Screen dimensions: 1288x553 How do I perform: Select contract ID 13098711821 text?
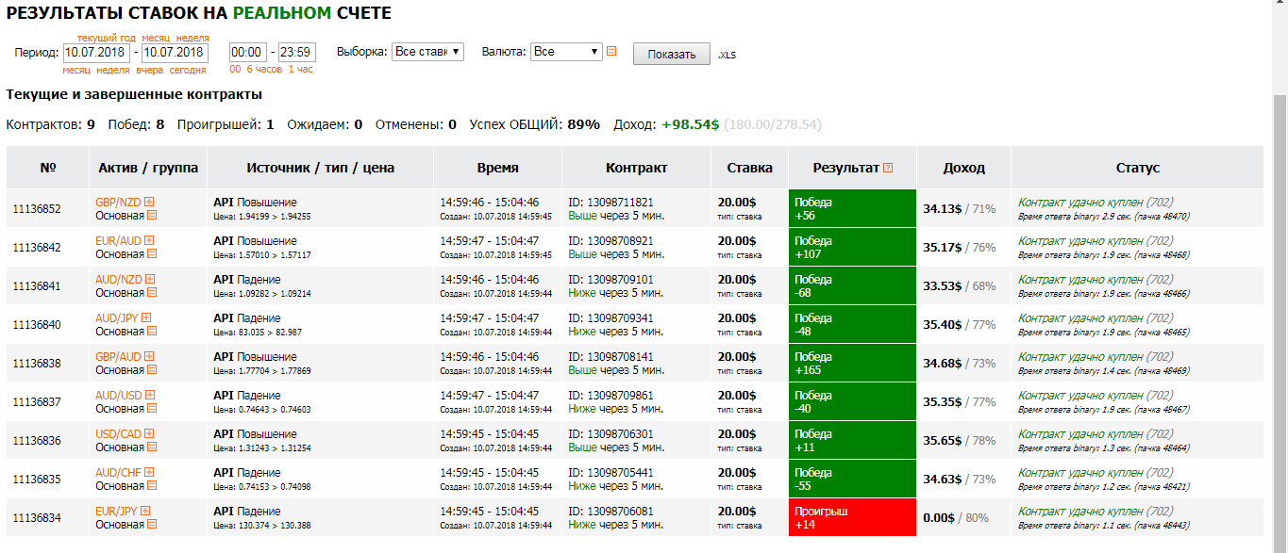click(x=611, y=202)
